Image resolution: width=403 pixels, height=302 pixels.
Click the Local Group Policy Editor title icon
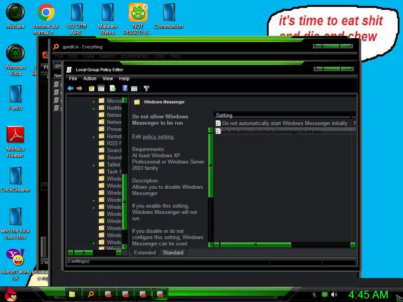pyautogui.click(x=69, y=70)
